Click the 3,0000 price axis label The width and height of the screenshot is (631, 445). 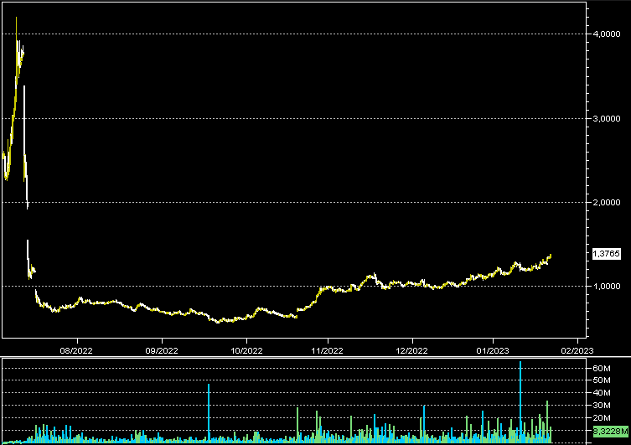[x=607, y=119]
